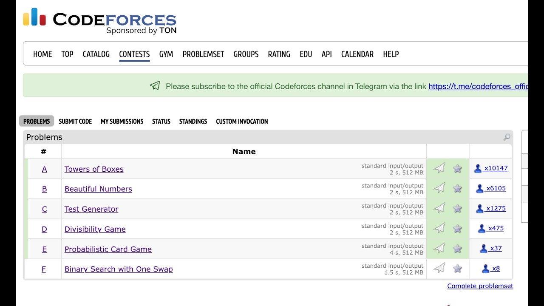The height and width of the screenshot is (306, 544).
Task: Open TOP in main navigation
Action: point(67,54)
